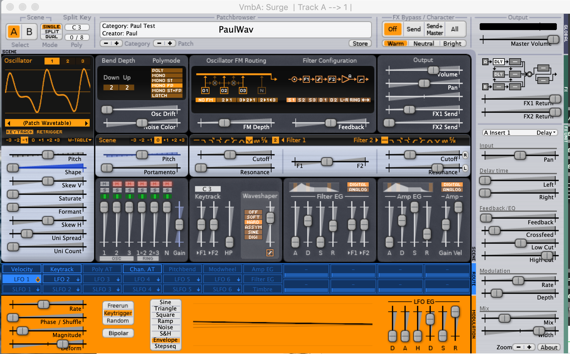Select the next oscillator wavetable arrow
The image size is (570, 354).
pos(86,123)
